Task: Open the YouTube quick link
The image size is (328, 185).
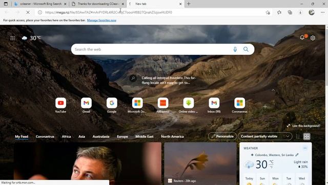Action: pos(60,105)
